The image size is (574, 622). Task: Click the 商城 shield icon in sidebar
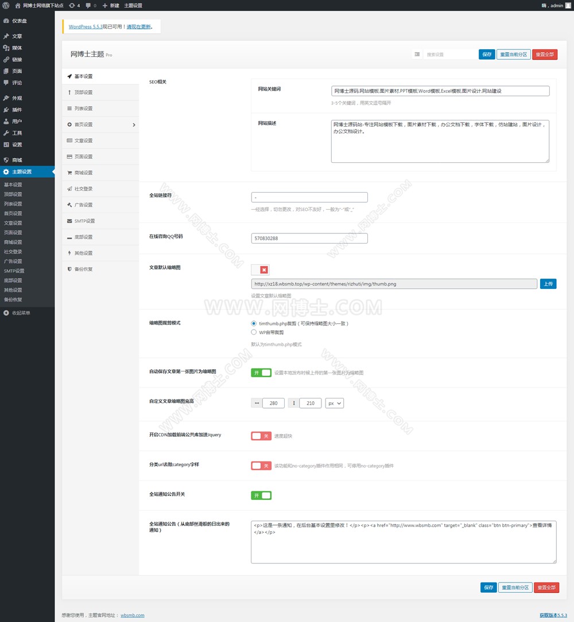point(6,160)
